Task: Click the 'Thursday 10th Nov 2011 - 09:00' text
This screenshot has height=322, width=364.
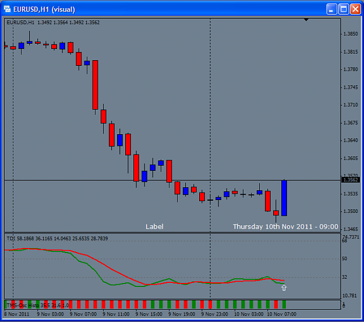Action: coord(285,226)
